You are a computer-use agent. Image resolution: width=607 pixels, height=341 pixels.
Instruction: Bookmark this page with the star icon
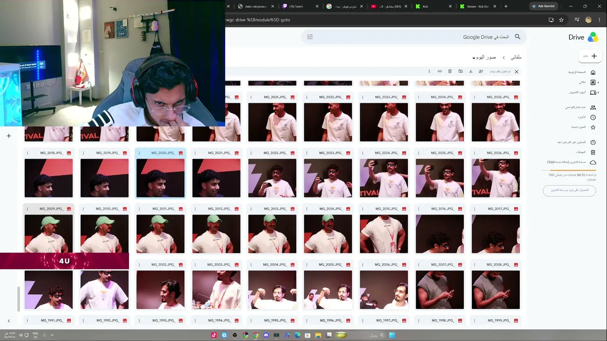coord(561,20)
